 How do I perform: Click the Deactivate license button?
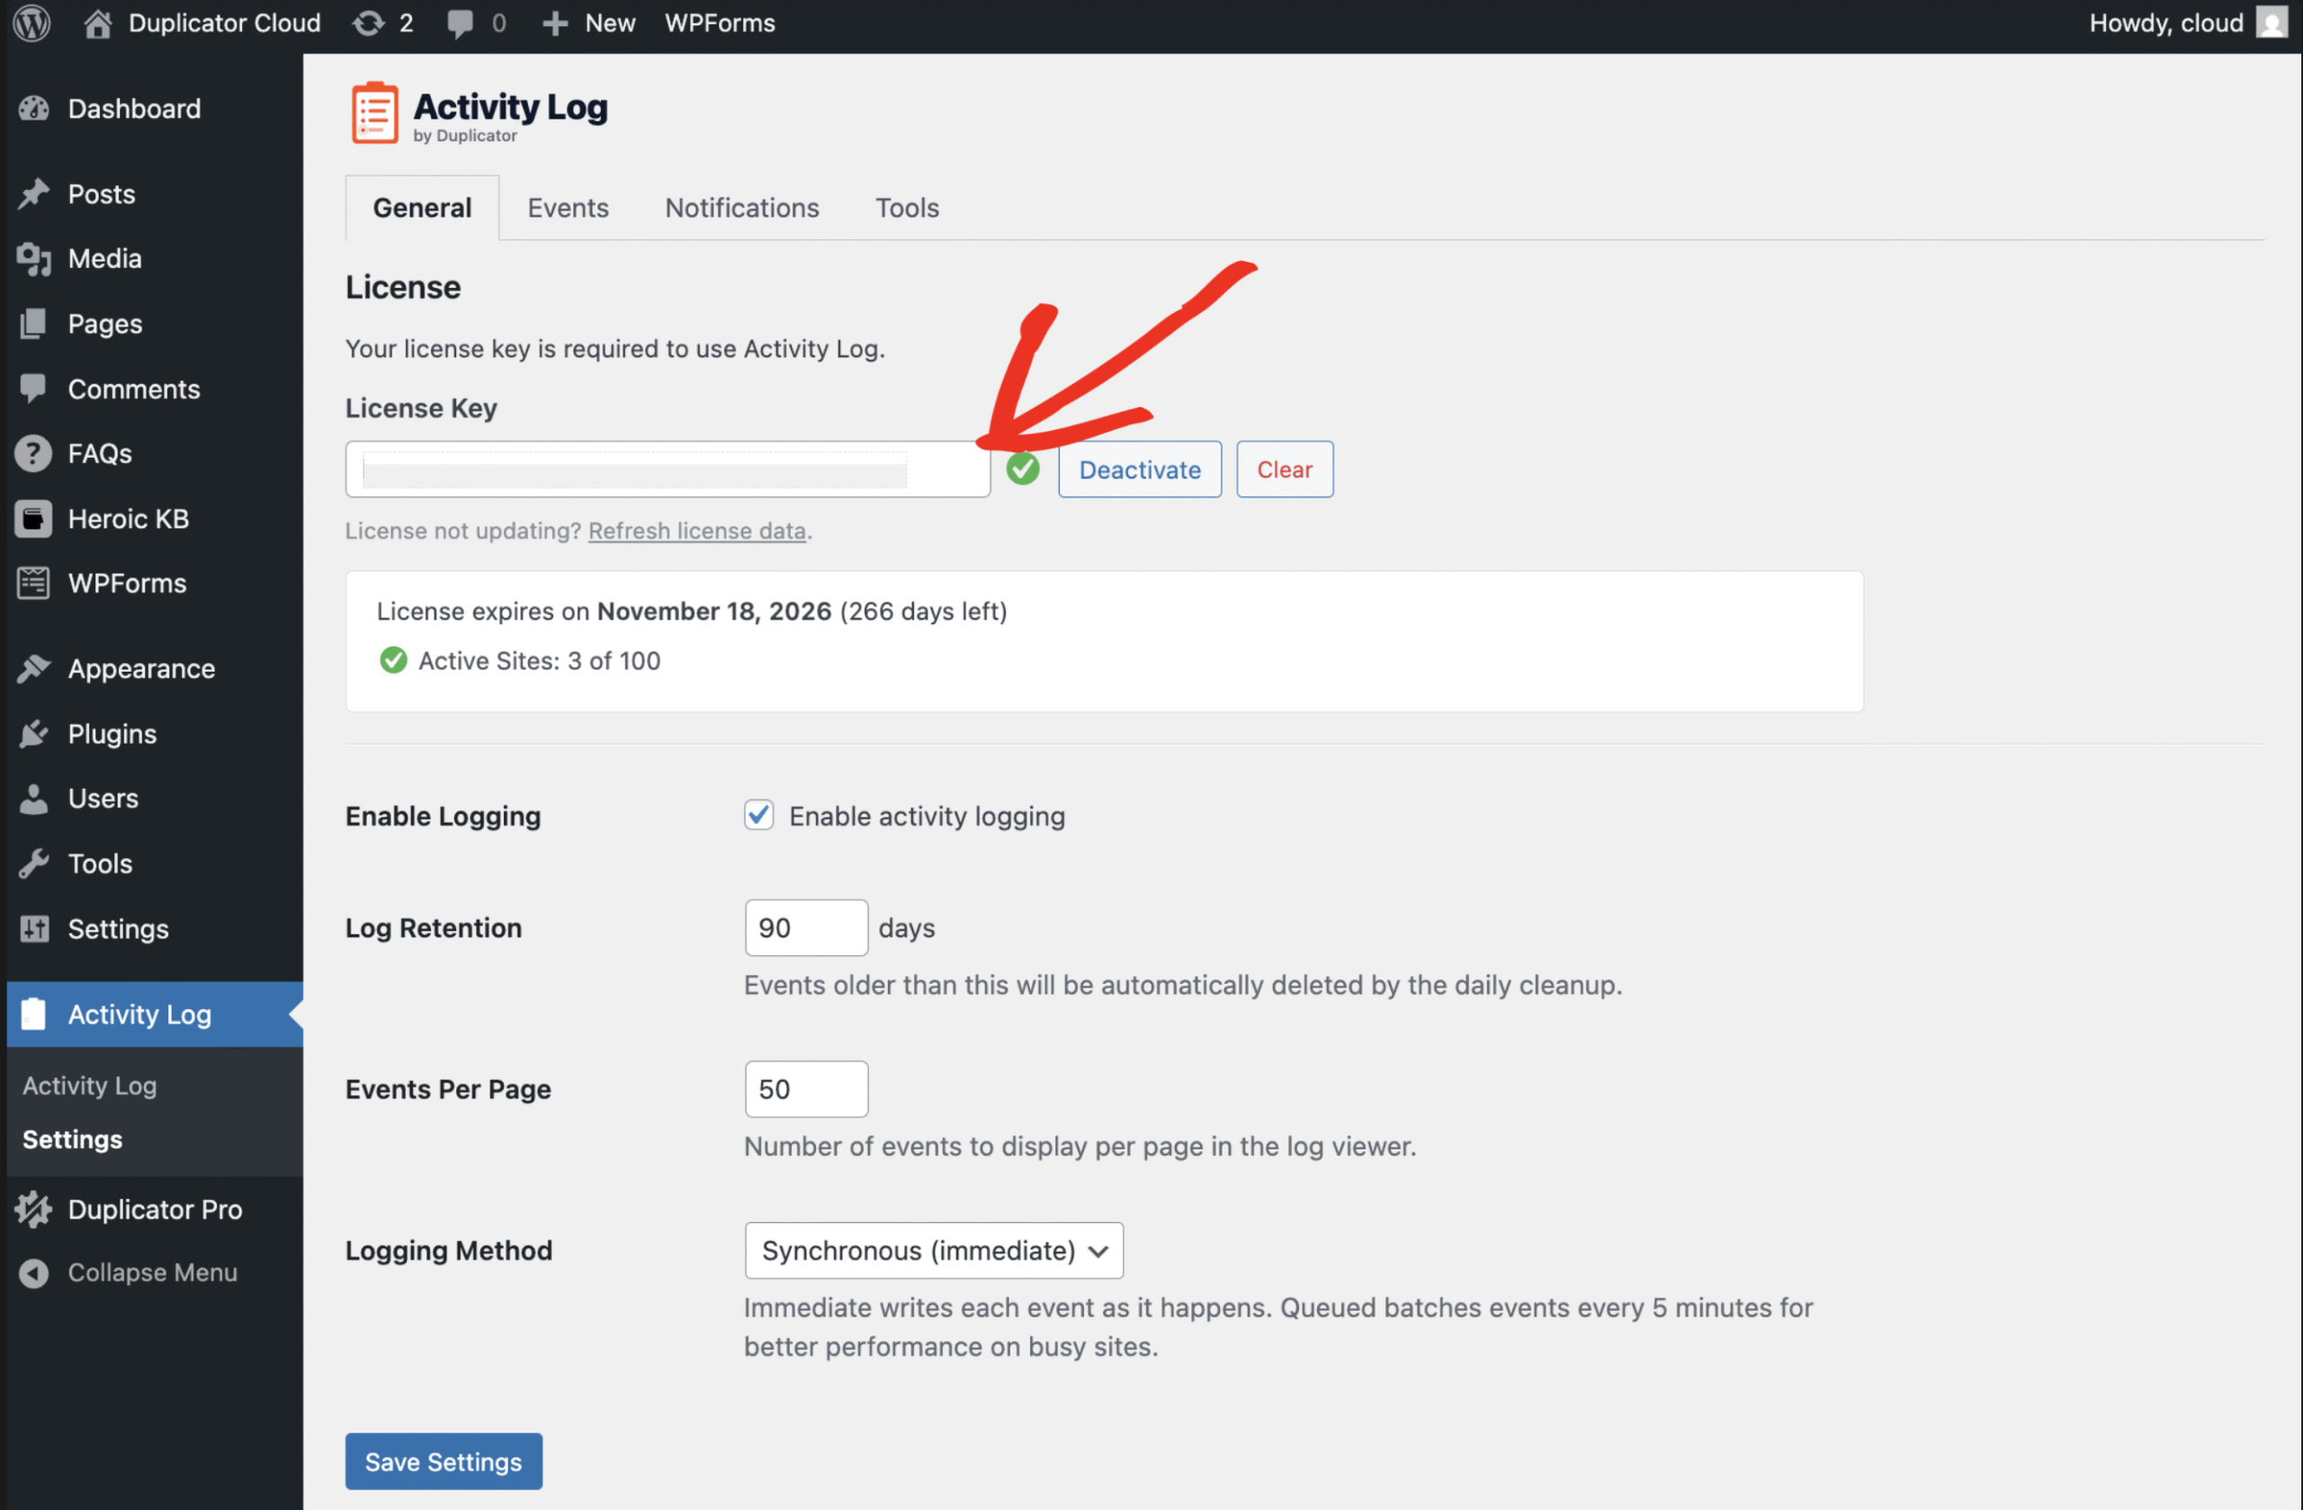1139,469
